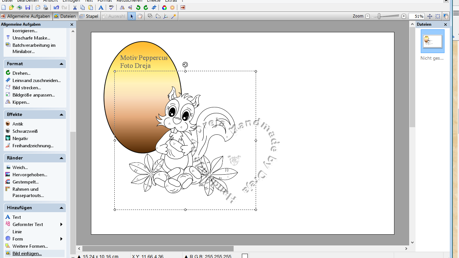Select the image thumbnail in Dateien panel
The image size is (459, 258).
coord(433,41)
